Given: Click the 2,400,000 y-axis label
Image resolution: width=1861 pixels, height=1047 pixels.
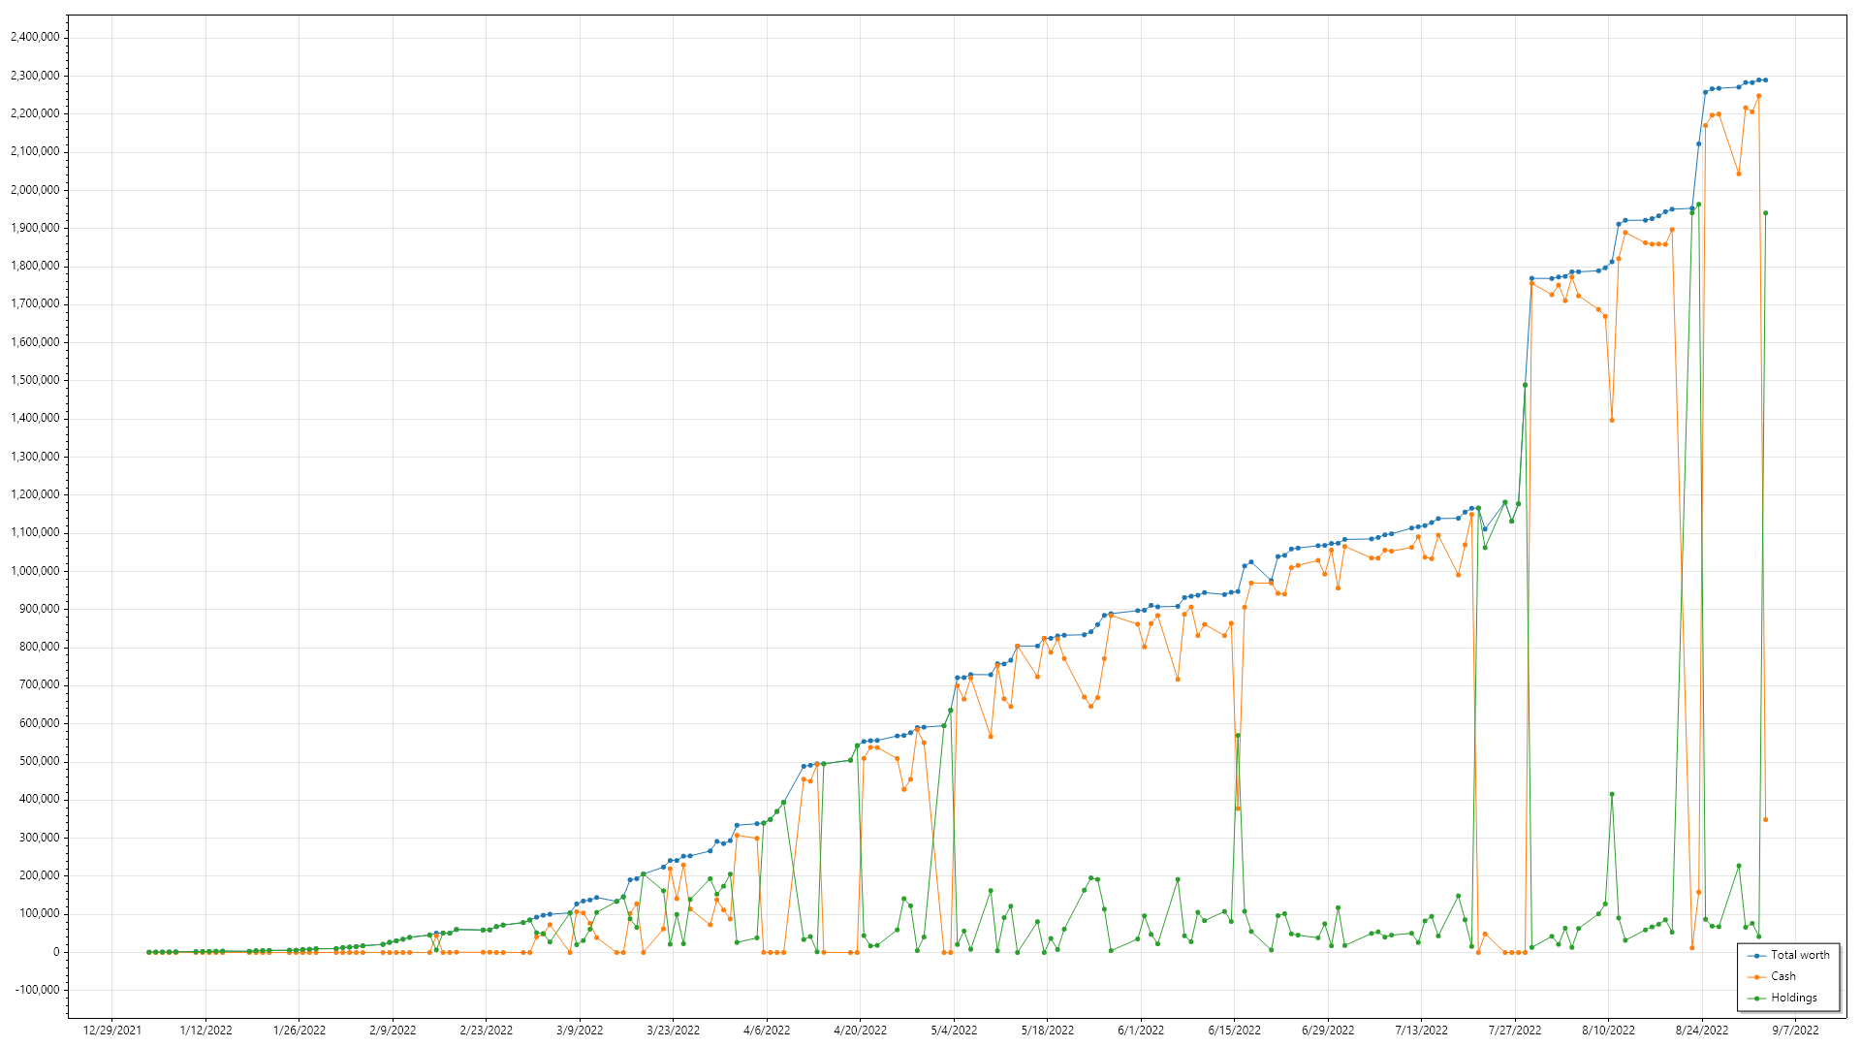Looking at the screenshot, I should click(x=35, y=37).
